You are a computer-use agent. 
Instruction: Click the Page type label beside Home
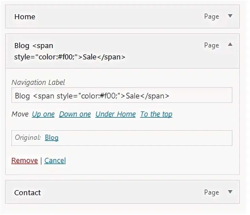[x=211, y=17]
